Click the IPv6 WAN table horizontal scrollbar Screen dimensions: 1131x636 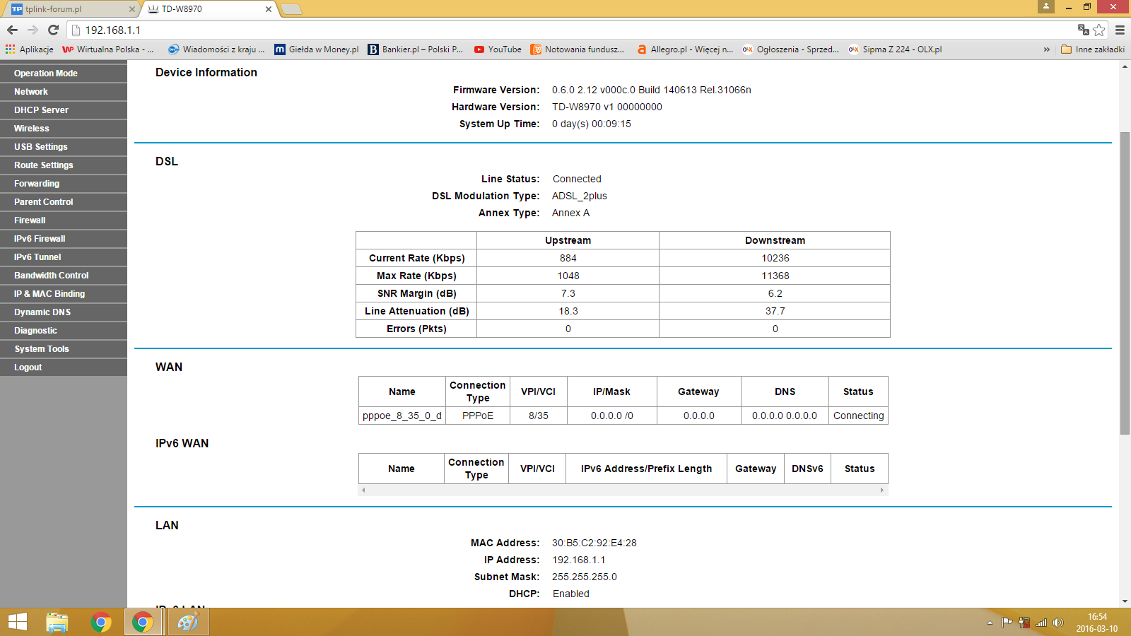[622, 490]
